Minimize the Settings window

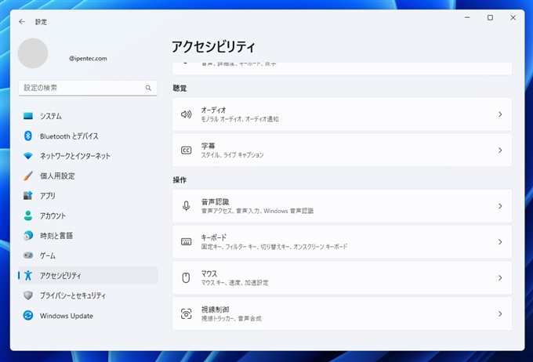(x=467, y=18)
